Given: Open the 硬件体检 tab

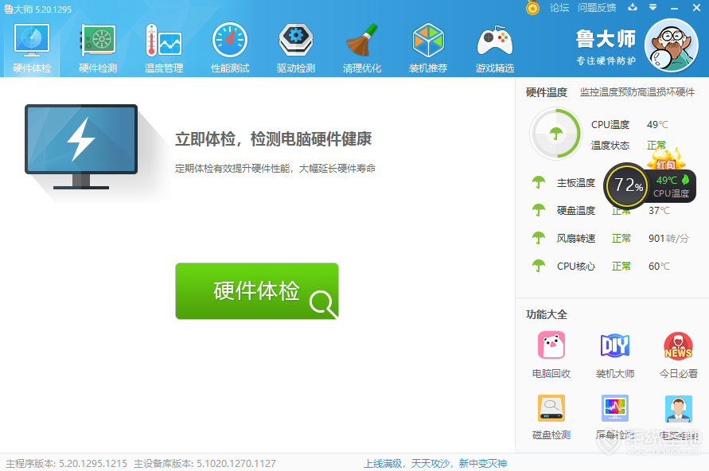Looking at the screenshot, I should 32,49.
